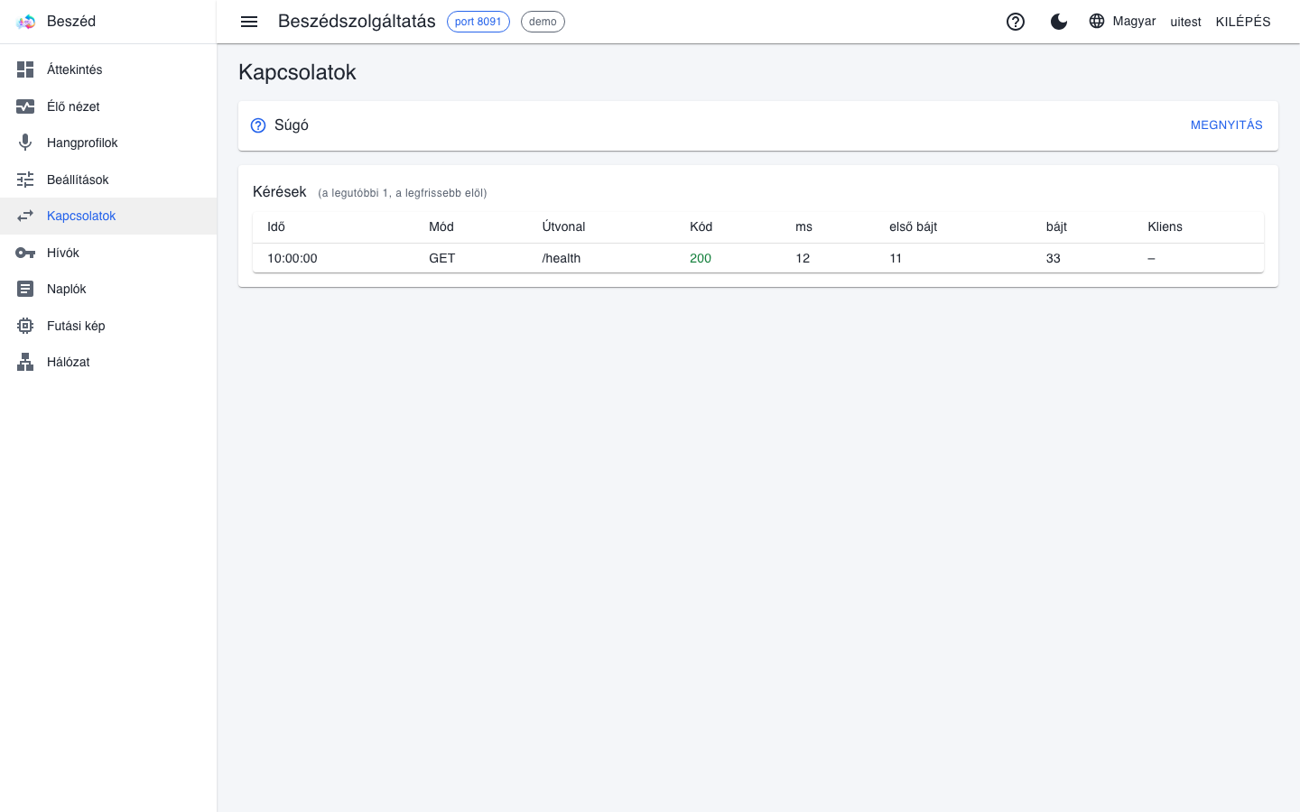Click the MEGNYITÁS button
This screenshot has width=1300, height=812.
pos(1226,125)
